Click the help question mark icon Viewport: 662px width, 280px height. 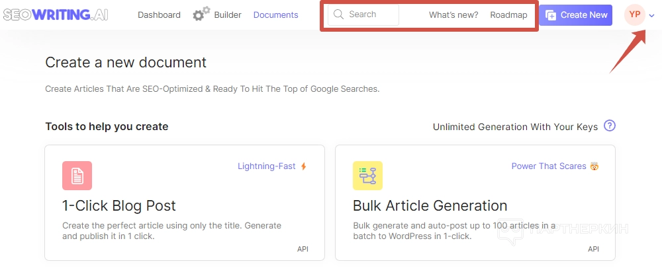(610, 126)
